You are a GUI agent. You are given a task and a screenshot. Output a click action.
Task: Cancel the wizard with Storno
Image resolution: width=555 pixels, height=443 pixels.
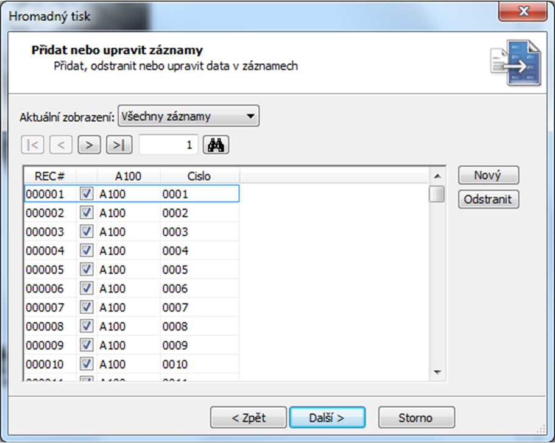point(416,418)
